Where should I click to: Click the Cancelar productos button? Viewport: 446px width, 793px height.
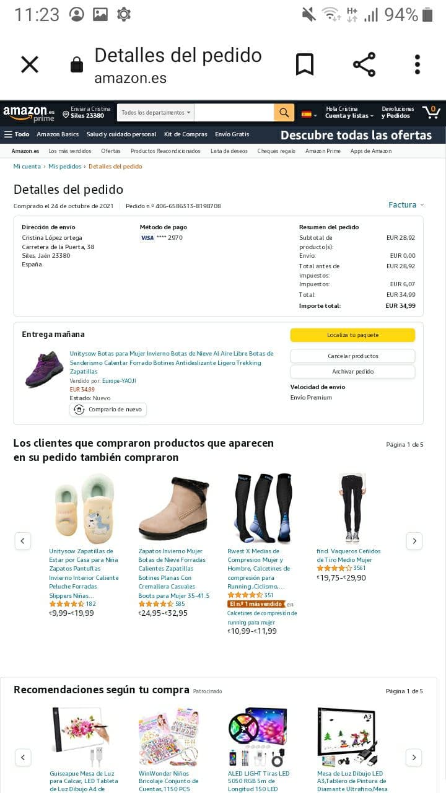[x=352, y=356]
